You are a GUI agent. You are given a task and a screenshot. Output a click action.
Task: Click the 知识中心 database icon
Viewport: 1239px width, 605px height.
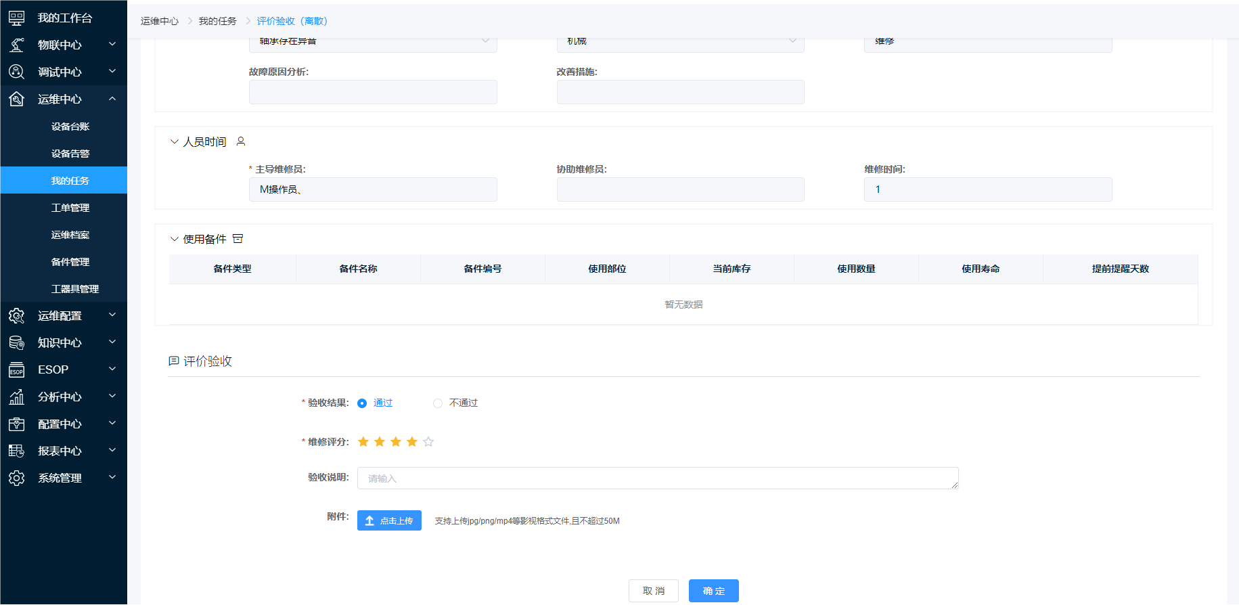16,342
